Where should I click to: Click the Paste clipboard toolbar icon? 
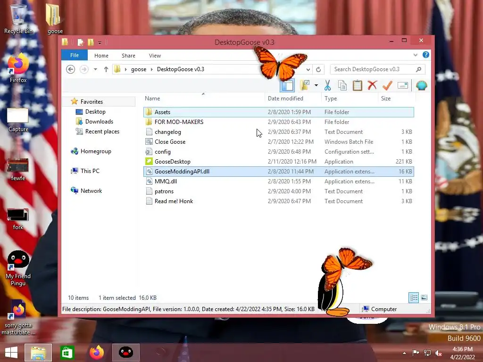[358, 85]
